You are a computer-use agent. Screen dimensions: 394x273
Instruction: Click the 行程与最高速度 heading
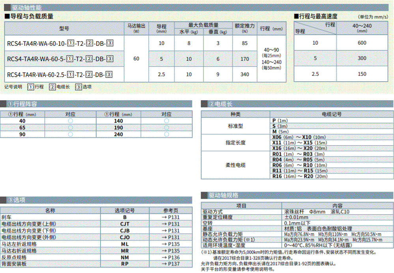[x=316, y=17]
